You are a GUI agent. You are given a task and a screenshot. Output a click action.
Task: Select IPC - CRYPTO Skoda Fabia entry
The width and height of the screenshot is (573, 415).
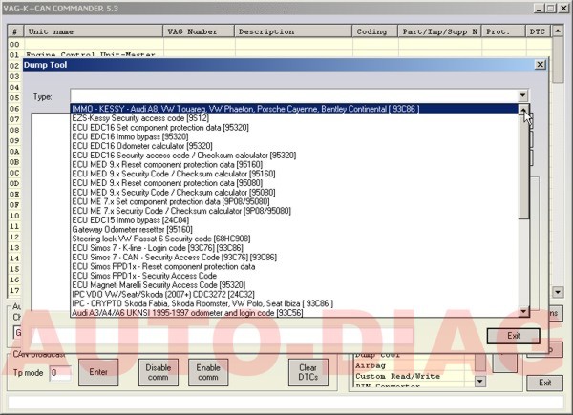294,303
